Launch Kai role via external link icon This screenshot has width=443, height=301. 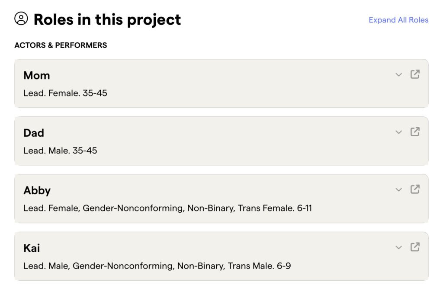point(415,247)
